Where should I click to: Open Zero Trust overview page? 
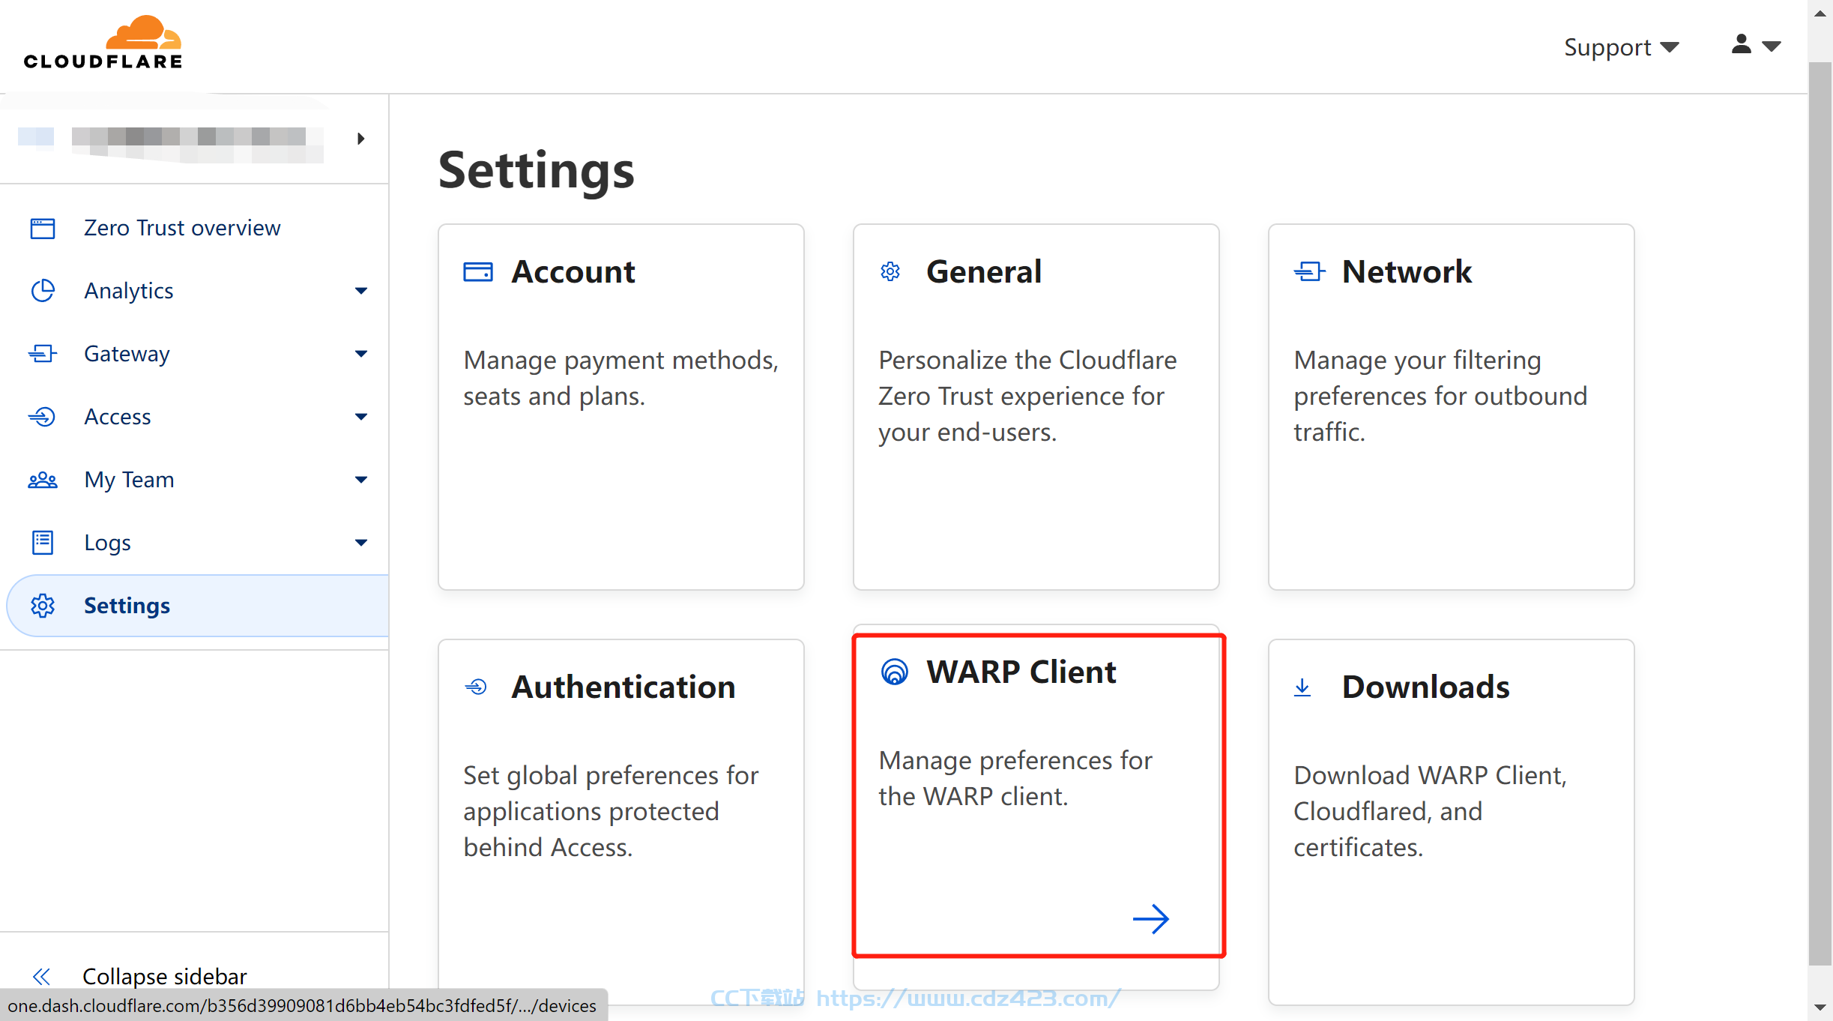[195, 228]
